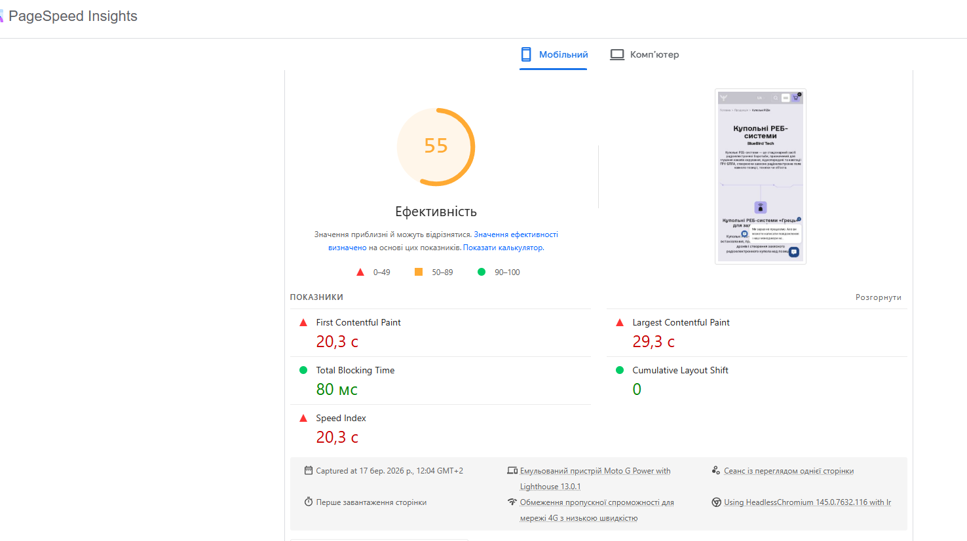Click the red triangle beside Speed Index
Image resolution: width=967 pixels, height=541 pixels.
(x=303, y=418)
